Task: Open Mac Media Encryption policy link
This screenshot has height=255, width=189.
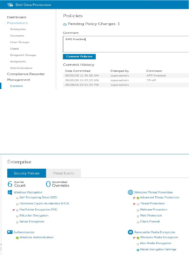Action: pos(156,243)
